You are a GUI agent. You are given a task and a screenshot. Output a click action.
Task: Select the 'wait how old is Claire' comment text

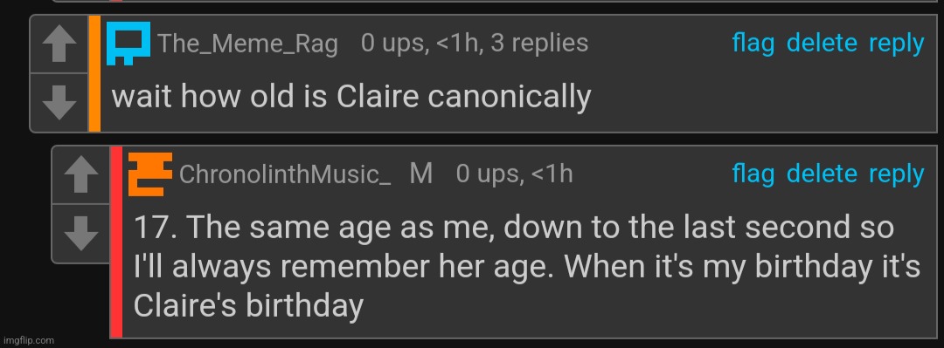351,98
